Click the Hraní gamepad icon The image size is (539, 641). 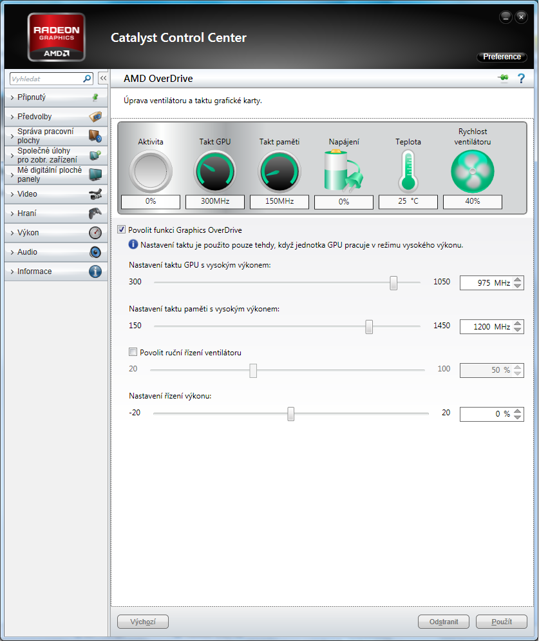click(x=95, y=213)
